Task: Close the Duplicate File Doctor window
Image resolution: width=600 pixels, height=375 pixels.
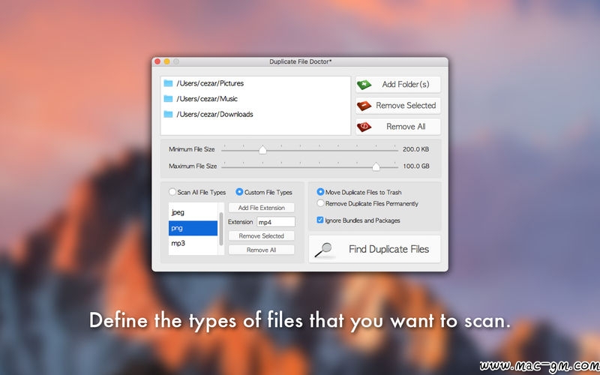Action: click(x=157, y=61)
